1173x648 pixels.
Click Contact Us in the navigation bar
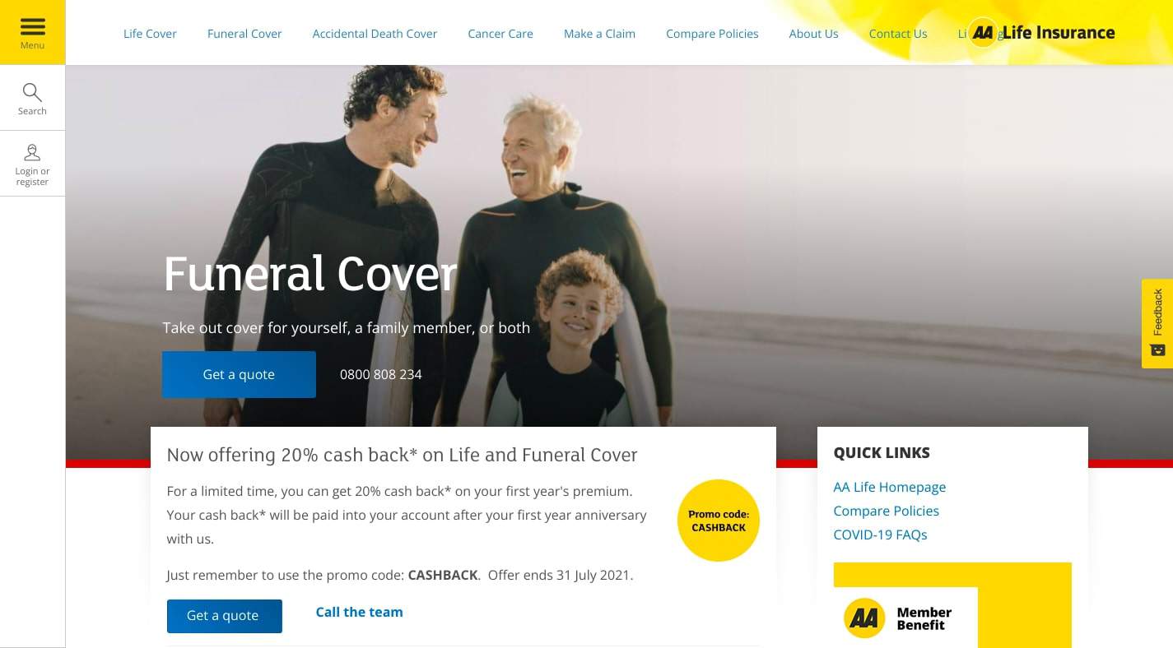[898, 34]
